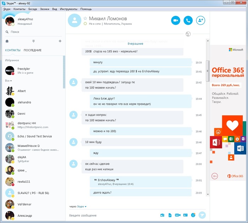This screenshot has height=223, width=248.
Task: Click the globe icon above chat
Action: [188, 34]
